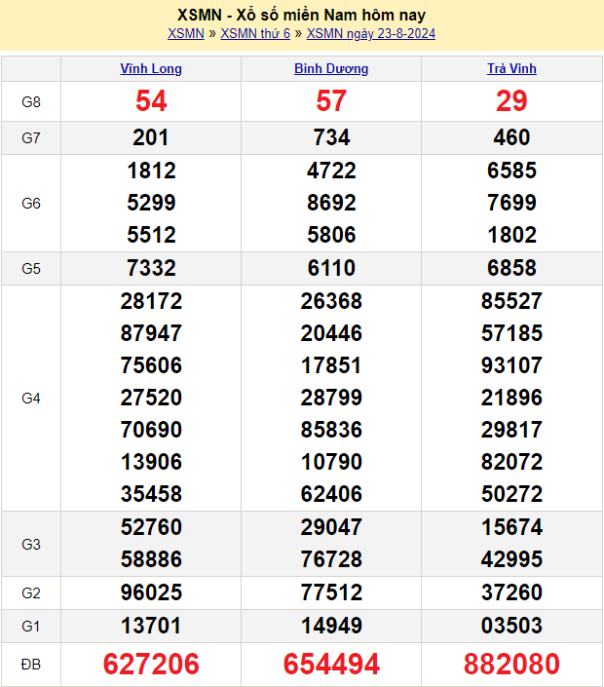
Task: Click G4 number 26368
Action: 331,301
